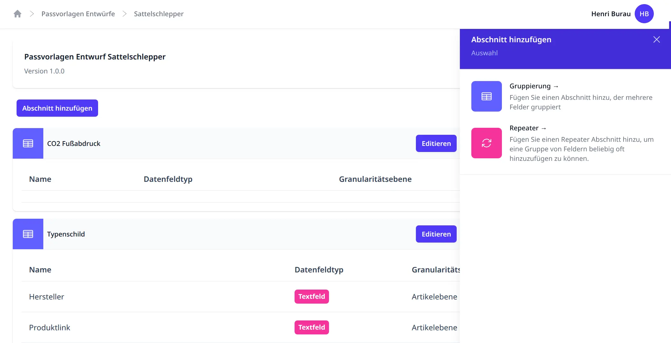This screenshot has width=671, height=343.
Task: Click the Hersteller row name
Action: [x=46, y=297]
